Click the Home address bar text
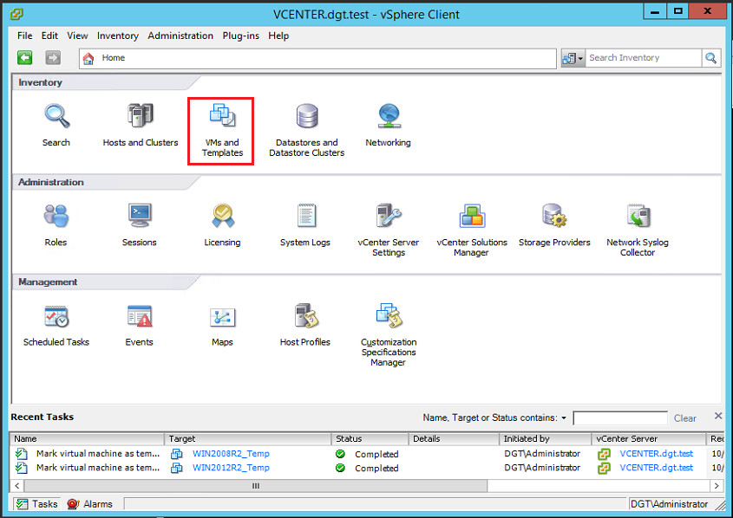This screenshot has height=518, width=733. (x=113, y=58)
